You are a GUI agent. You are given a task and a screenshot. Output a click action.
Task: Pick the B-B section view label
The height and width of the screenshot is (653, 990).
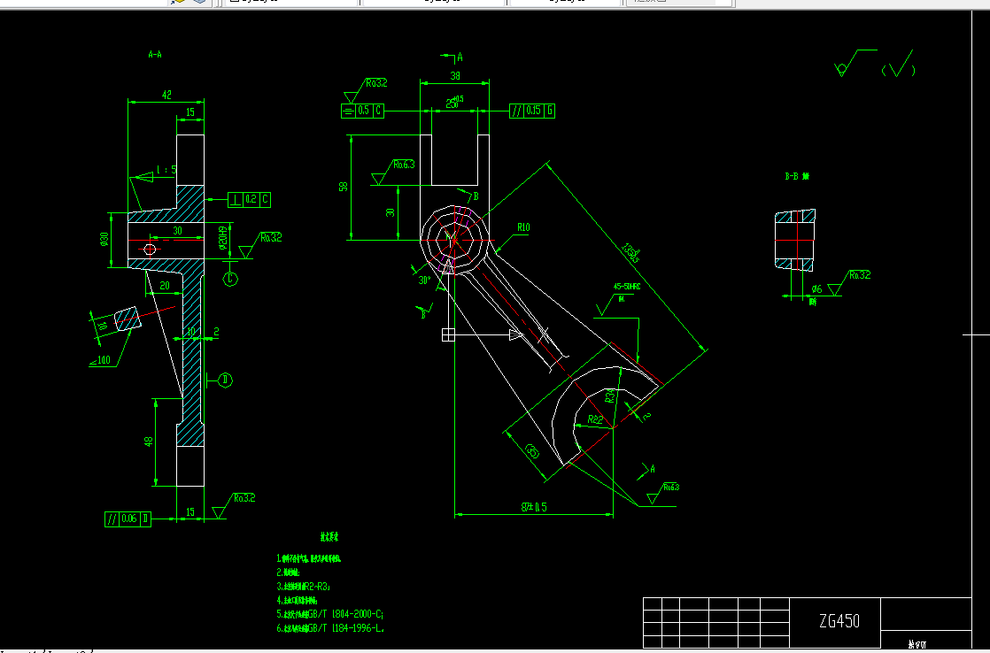797,177
